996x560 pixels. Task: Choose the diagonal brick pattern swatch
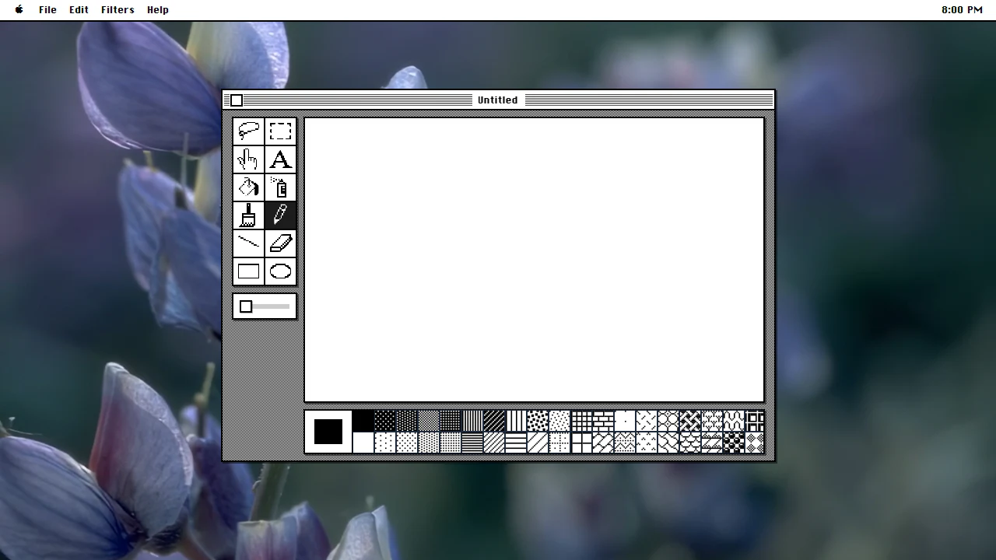tap(603, 443)
